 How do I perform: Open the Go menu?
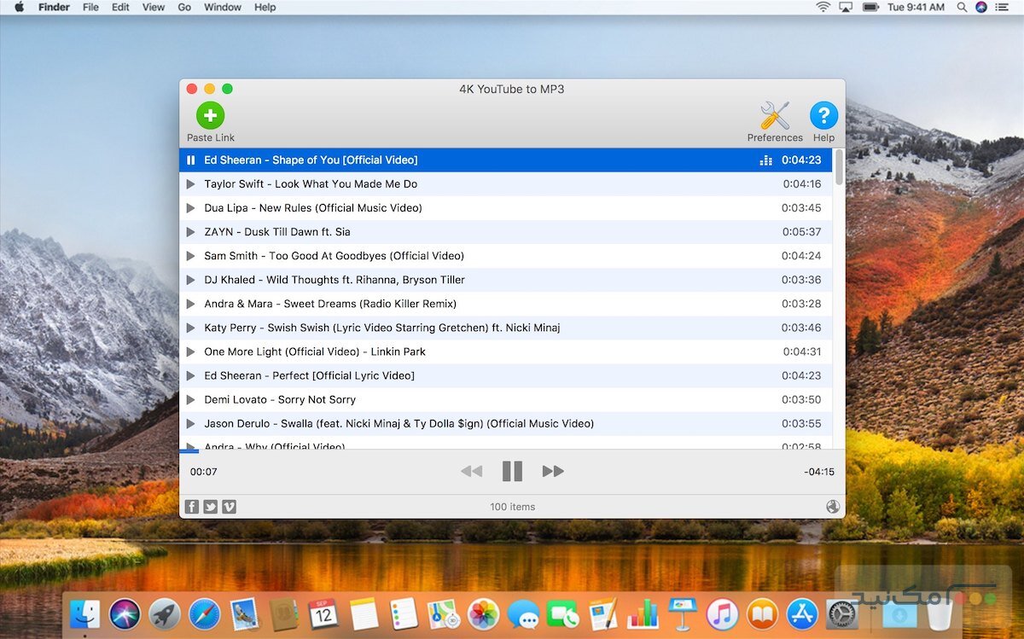tap(185, 7)
